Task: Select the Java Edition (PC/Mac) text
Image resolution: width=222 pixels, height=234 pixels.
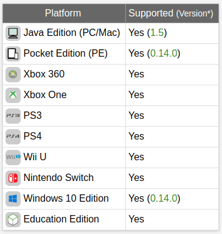Action: pyautogui.click(x=72, y=33)
